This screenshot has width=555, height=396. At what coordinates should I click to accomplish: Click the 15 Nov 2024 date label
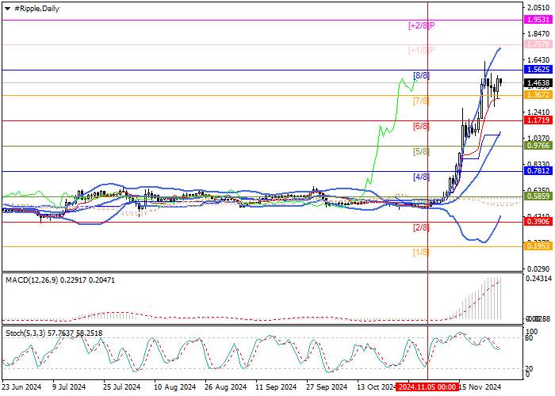coord(480,387)
